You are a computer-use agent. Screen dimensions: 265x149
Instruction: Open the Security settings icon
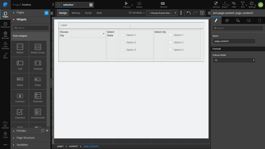click(x=216, y=4)
